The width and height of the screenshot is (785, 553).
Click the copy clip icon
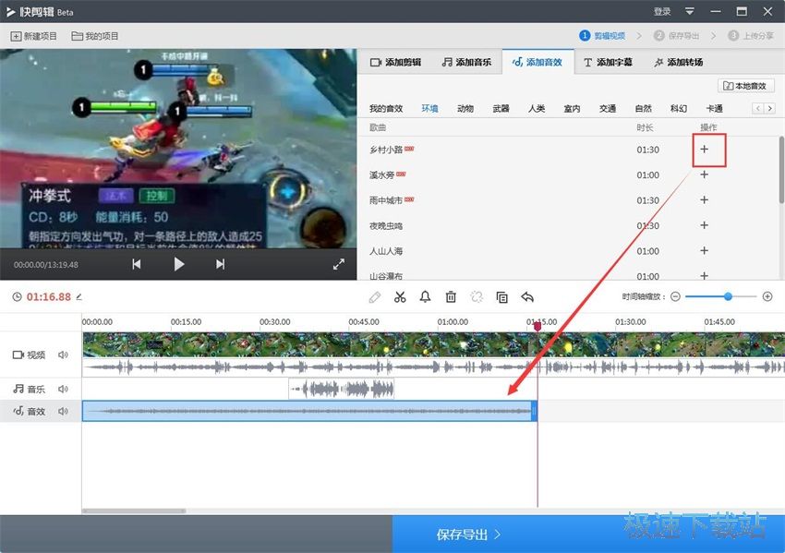(501, 297)
